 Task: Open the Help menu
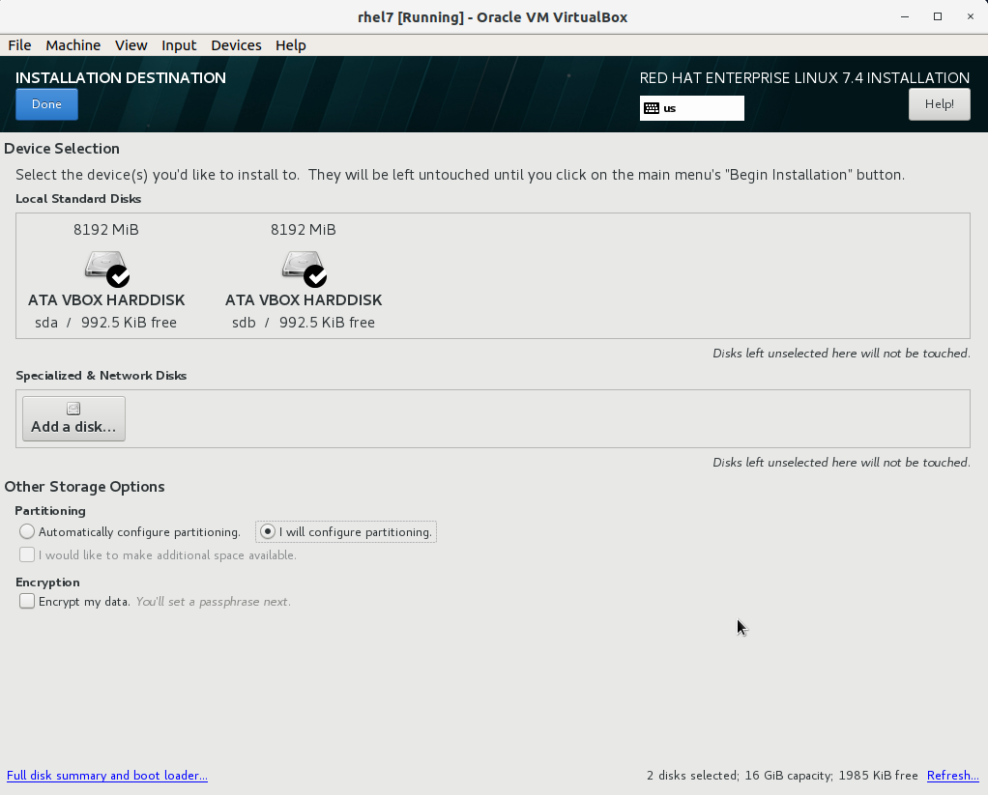point(290,45)
